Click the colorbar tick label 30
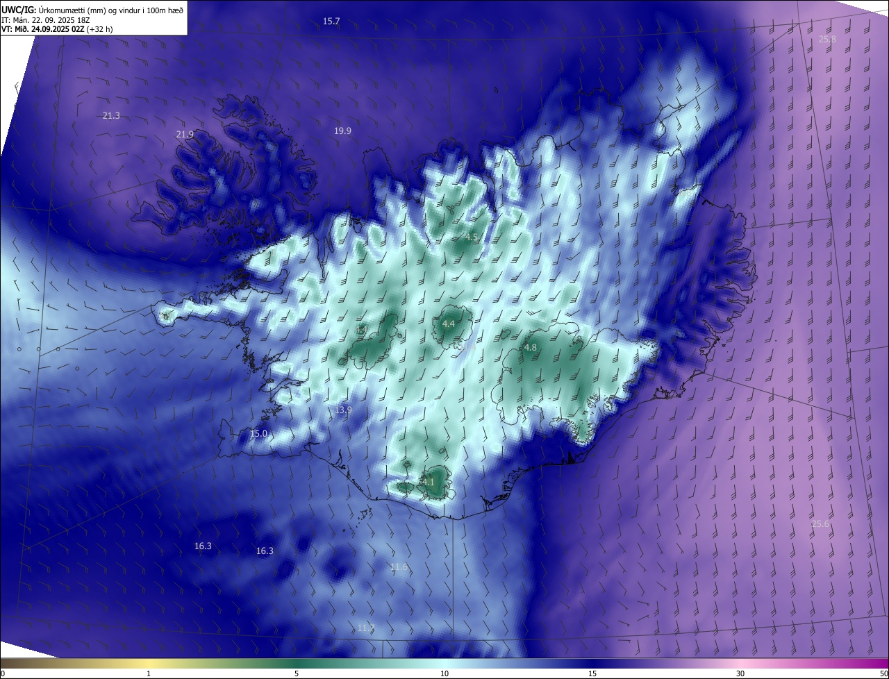Image resolution: width=889 pixels, height=679 pixels. point(740,673)
